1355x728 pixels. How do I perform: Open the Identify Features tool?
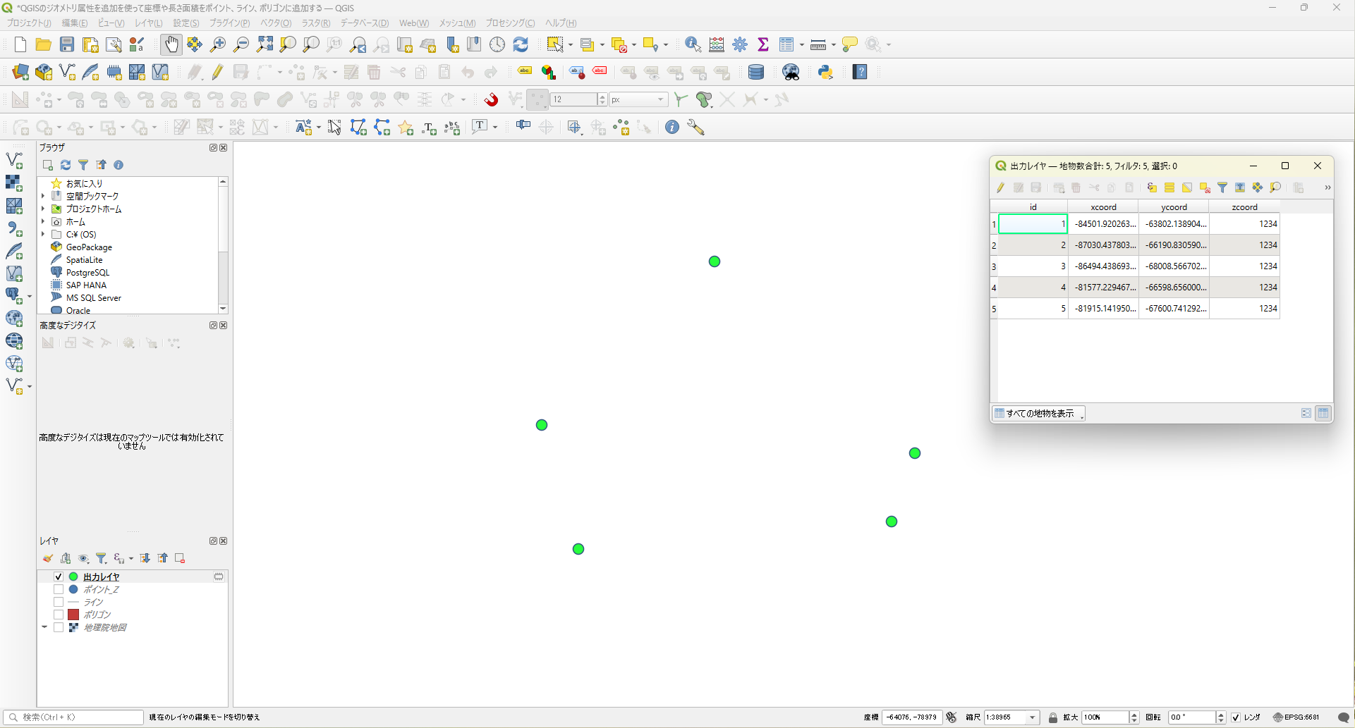tap(693, 45)
